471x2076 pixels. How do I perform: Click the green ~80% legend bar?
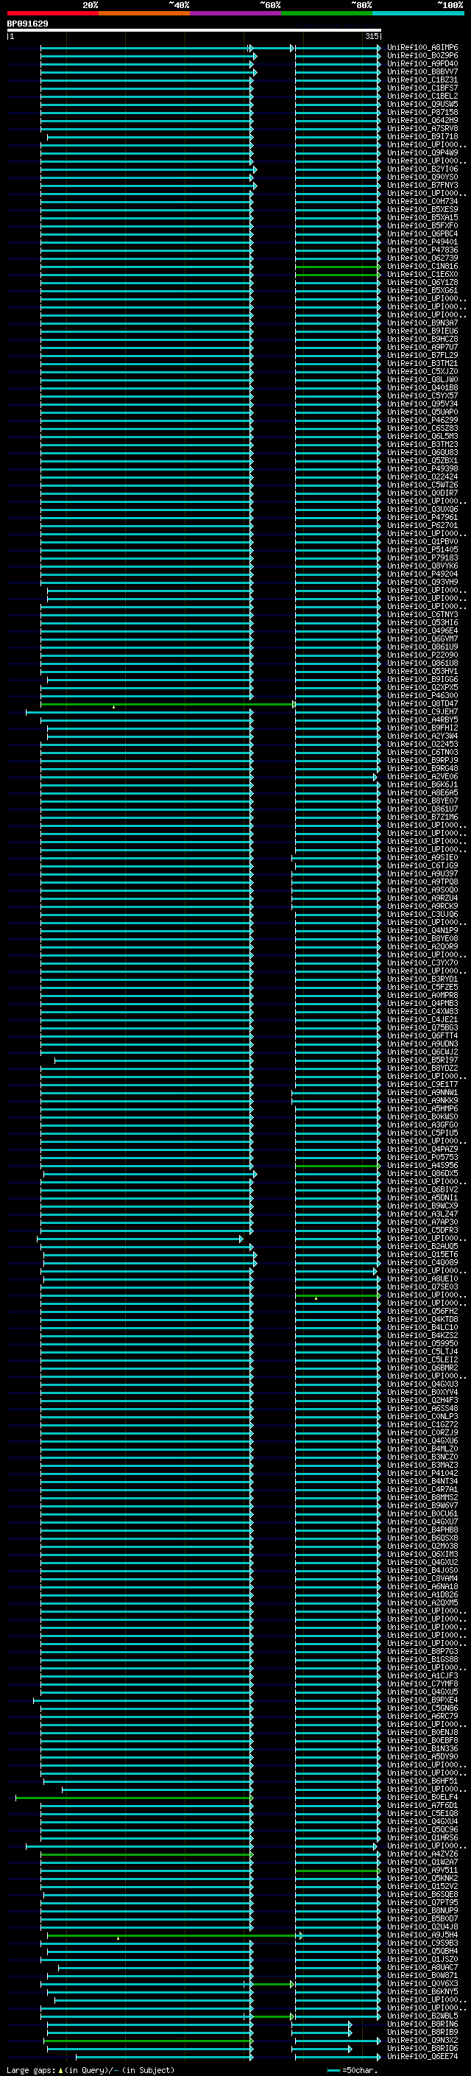327,13
